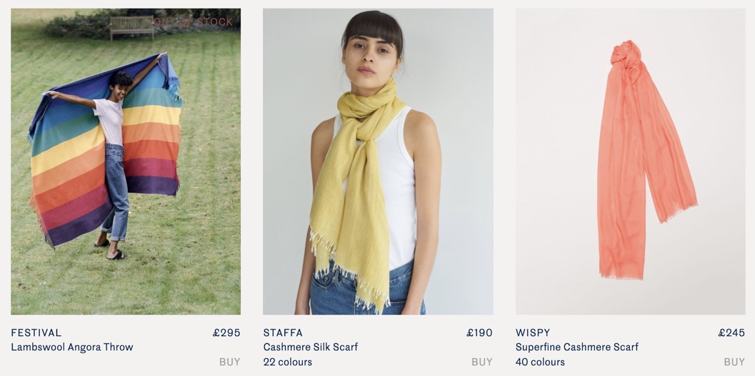755x376 pixels.
Task: View the 22 colours for Staffa
Action: coord(287,362)
